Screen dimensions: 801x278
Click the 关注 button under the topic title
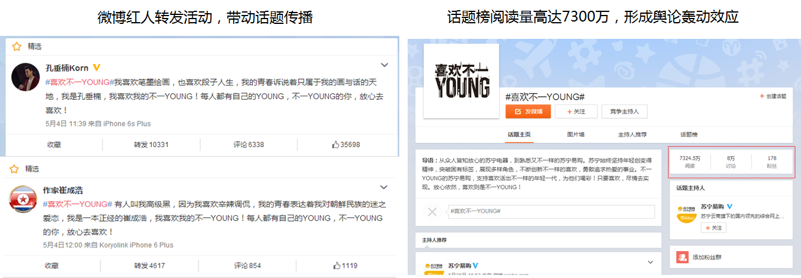coord(576,111)
